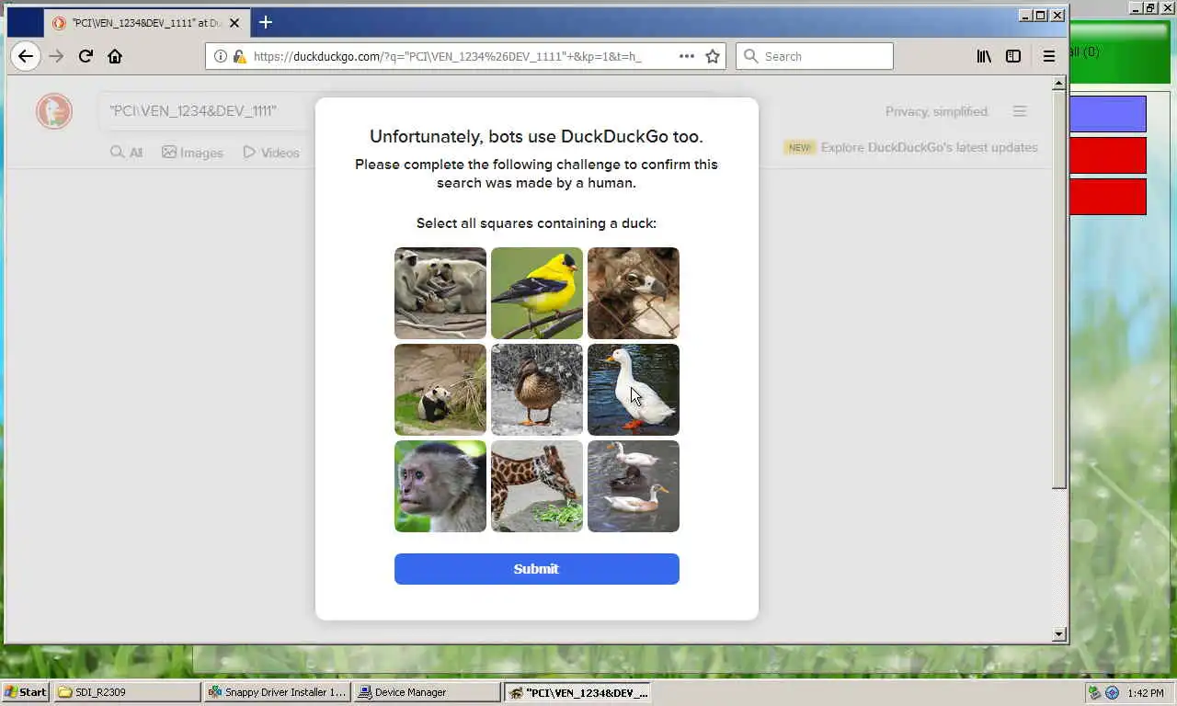Toggle the sidebar view icon

coord(1013,56)
